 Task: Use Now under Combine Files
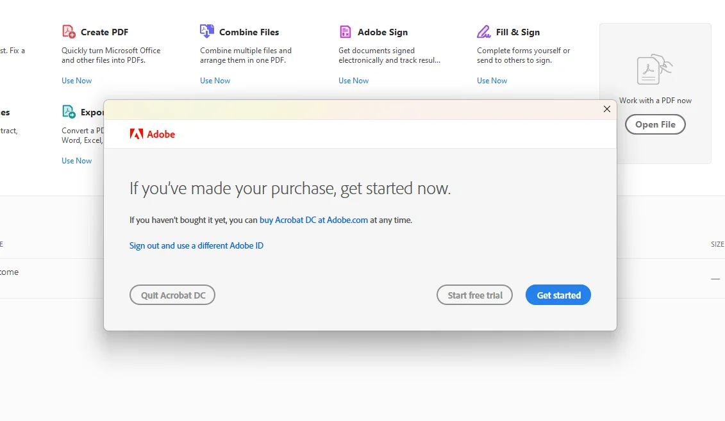point(215,80)
